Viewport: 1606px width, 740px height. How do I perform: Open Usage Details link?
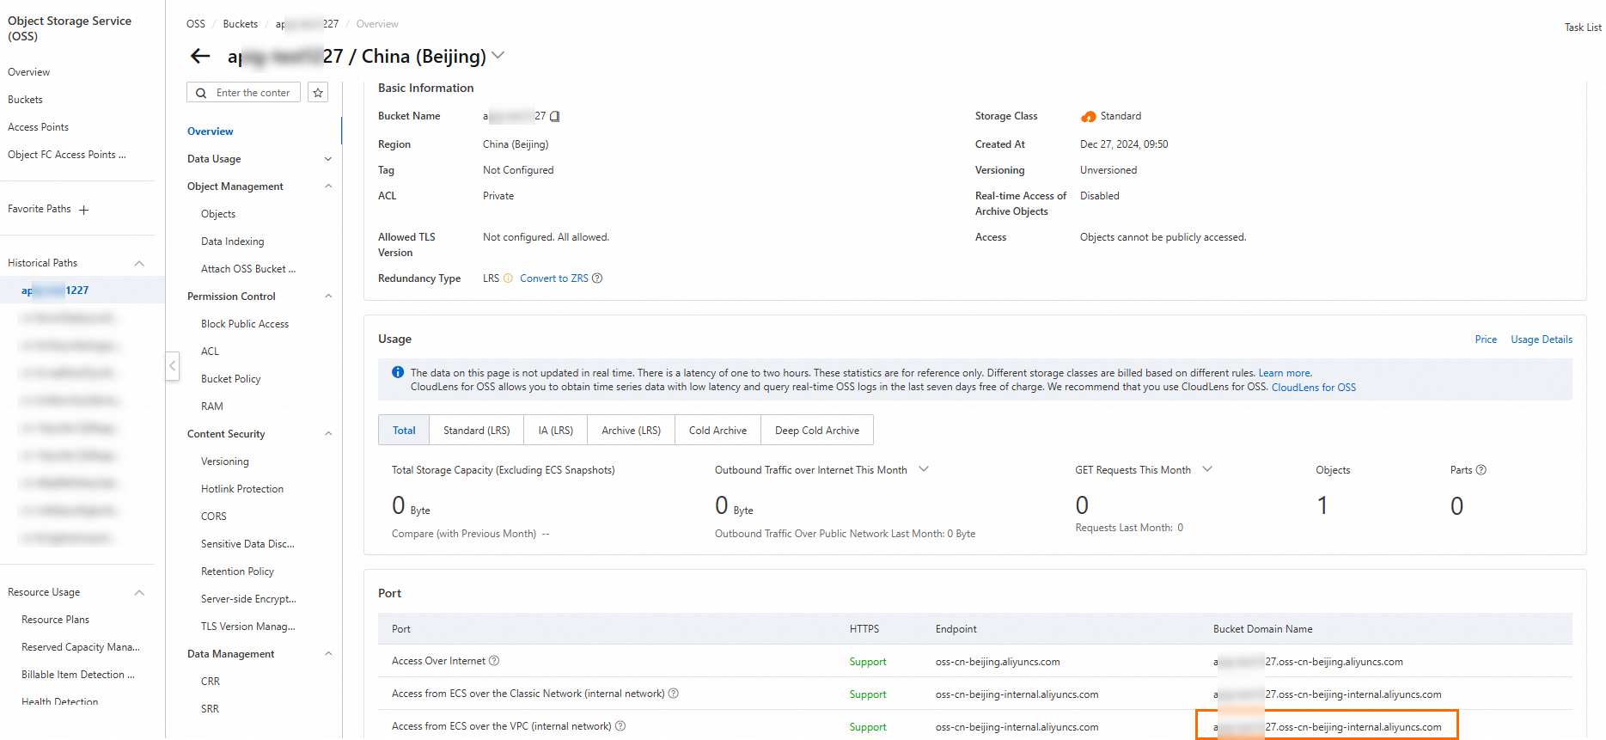click(1542, 339)
